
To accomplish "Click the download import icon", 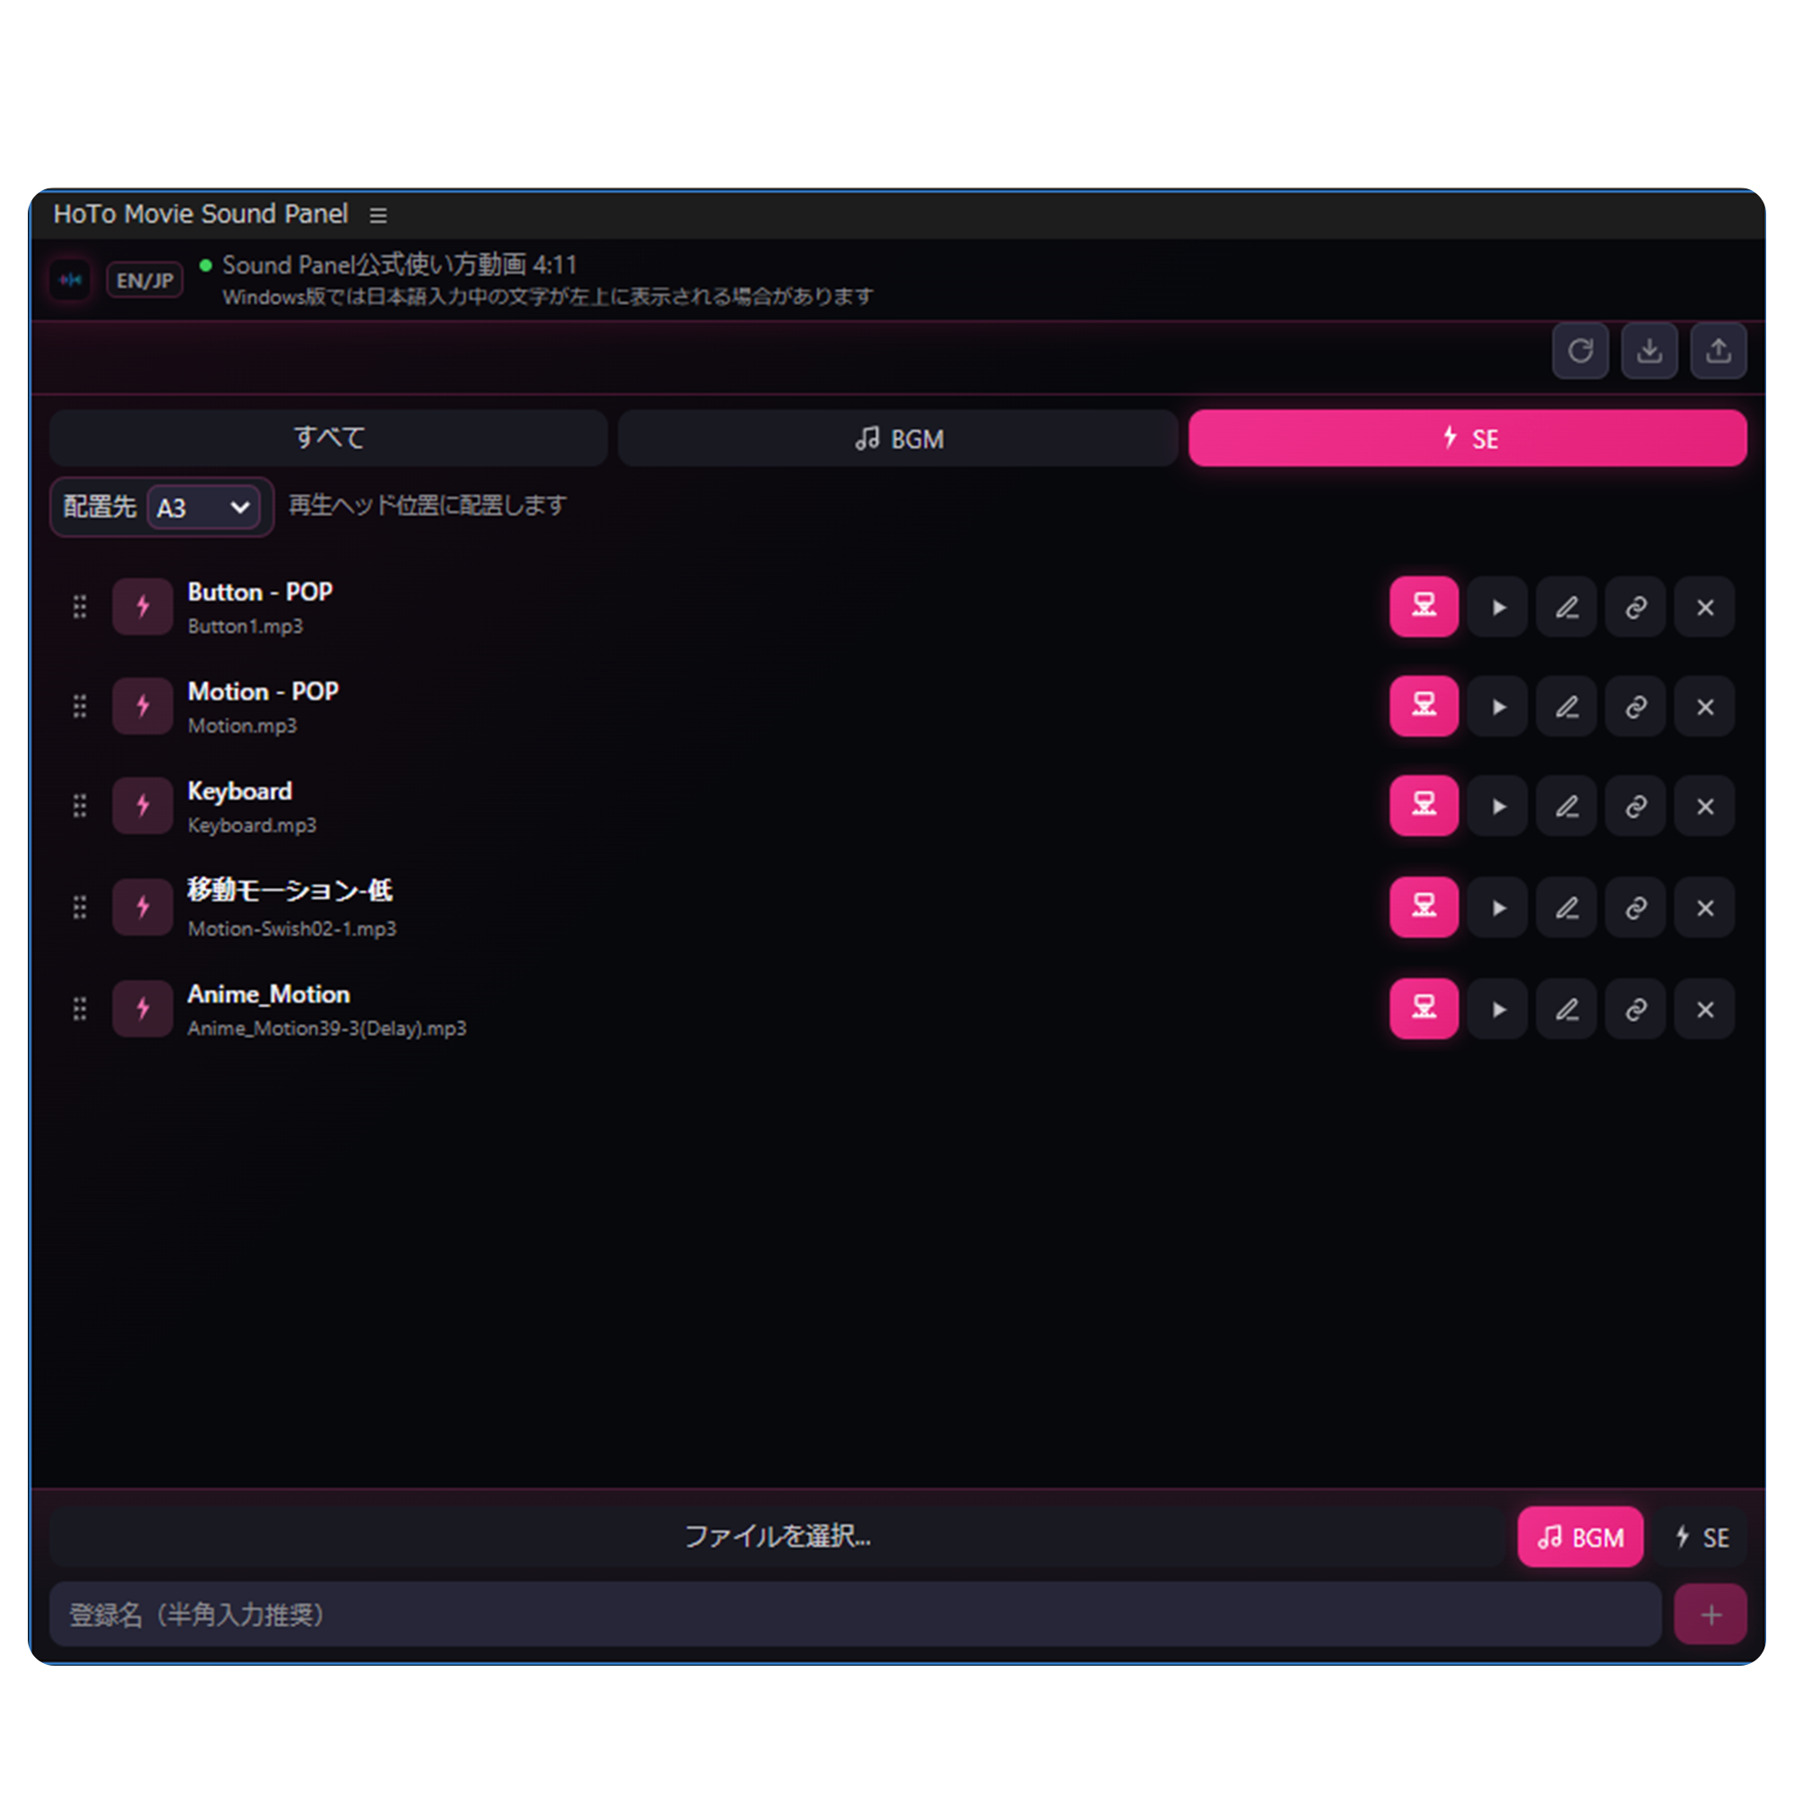I will pyautogui.click(x=1650, y=351).
